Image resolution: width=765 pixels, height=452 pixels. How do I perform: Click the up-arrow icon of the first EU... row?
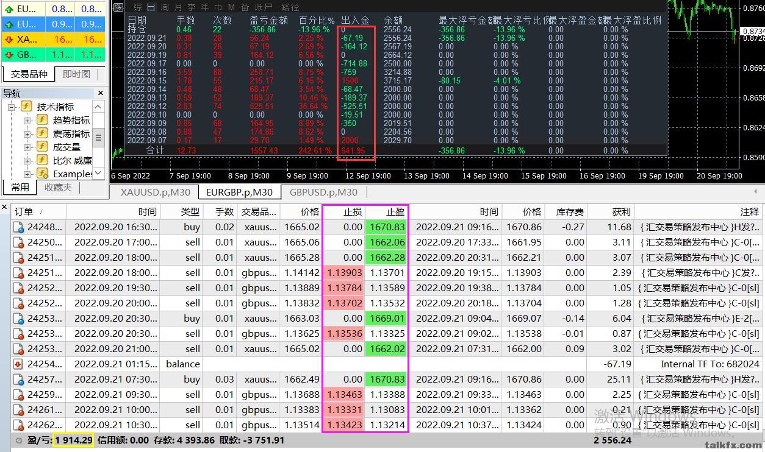point(9,9)
